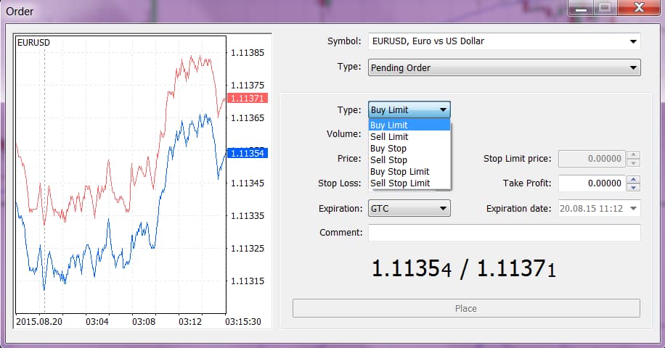Increase Stop Limit price with up arrow
This screenshot has height=348, width=665.
coord(633,154)
